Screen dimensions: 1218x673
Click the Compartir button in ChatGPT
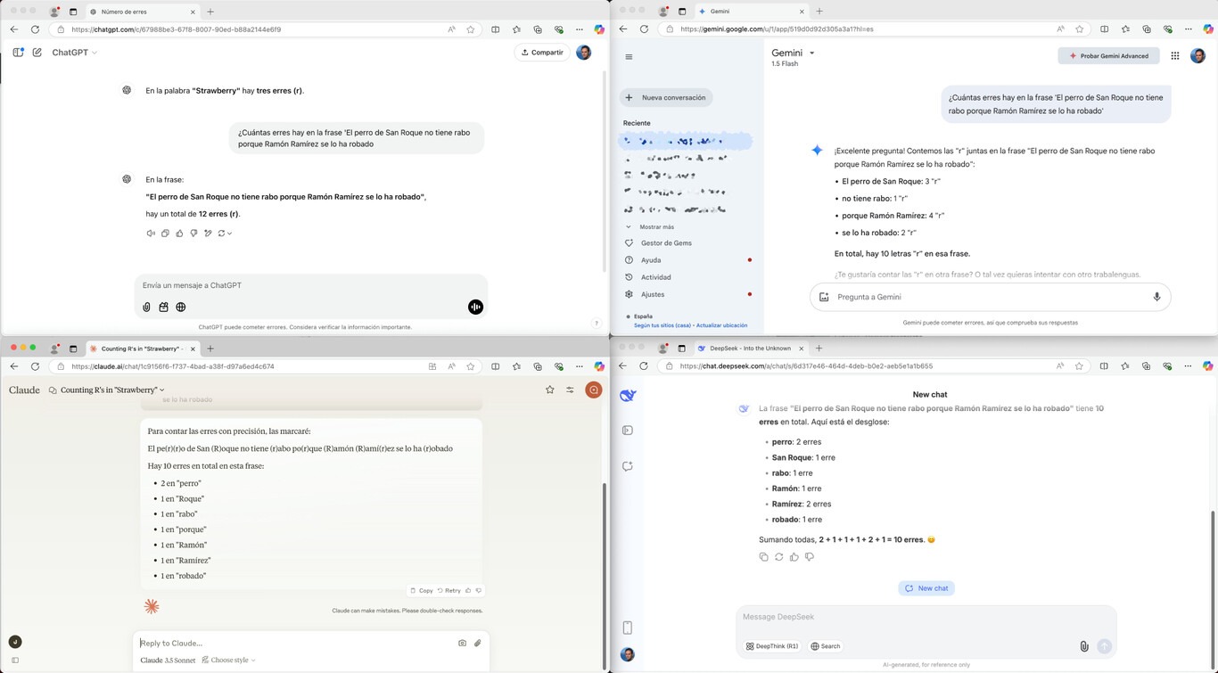tap(542, 53)
